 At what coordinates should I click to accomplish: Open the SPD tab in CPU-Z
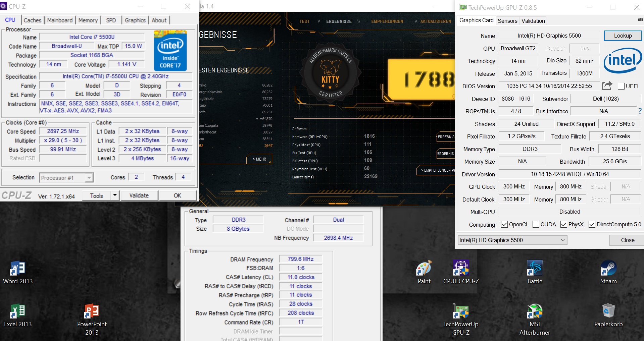(x=111, y=20)
